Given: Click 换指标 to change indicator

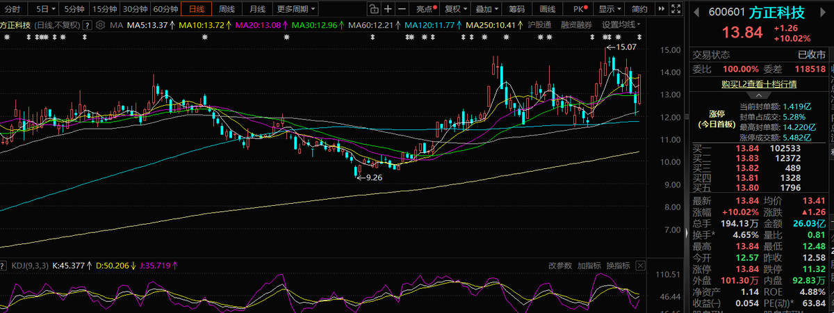Looking at the screenshot, I should tap(618, 266).
